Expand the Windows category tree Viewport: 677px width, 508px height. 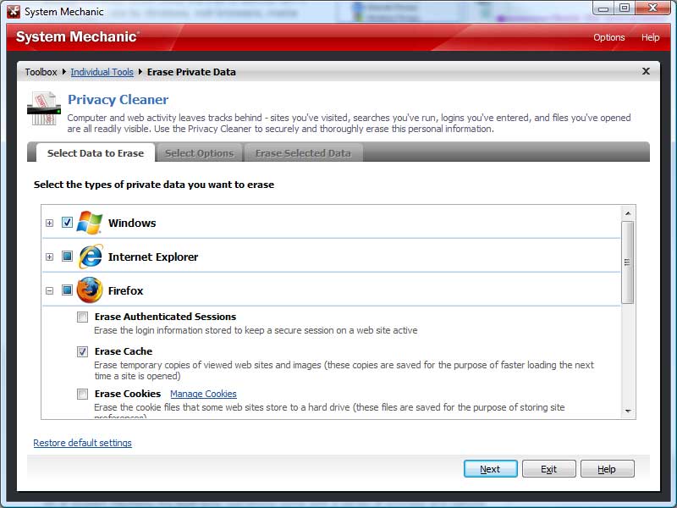[x=50, y=223]
